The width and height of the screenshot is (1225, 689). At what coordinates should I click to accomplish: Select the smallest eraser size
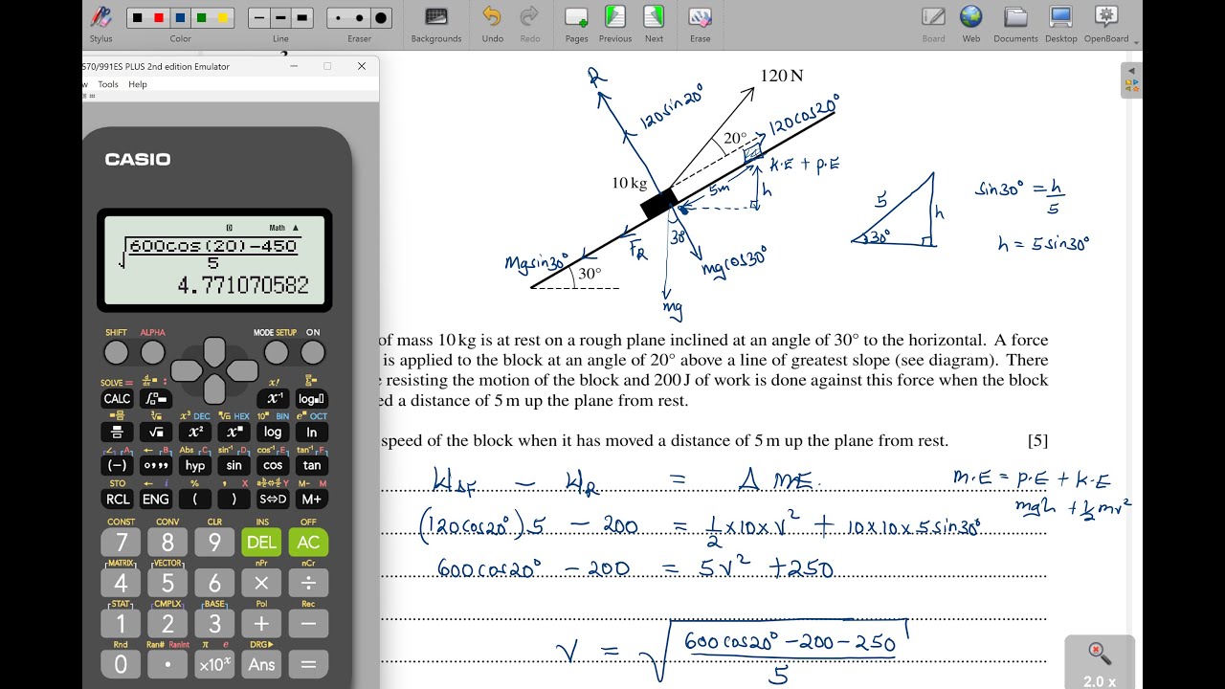tap(338, 18)
